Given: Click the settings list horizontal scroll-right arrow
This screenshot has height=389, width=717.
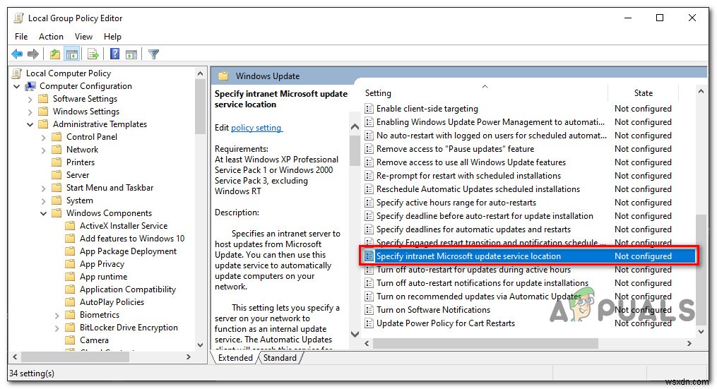Looking at the screenshot, I should [x=689, y=343].
